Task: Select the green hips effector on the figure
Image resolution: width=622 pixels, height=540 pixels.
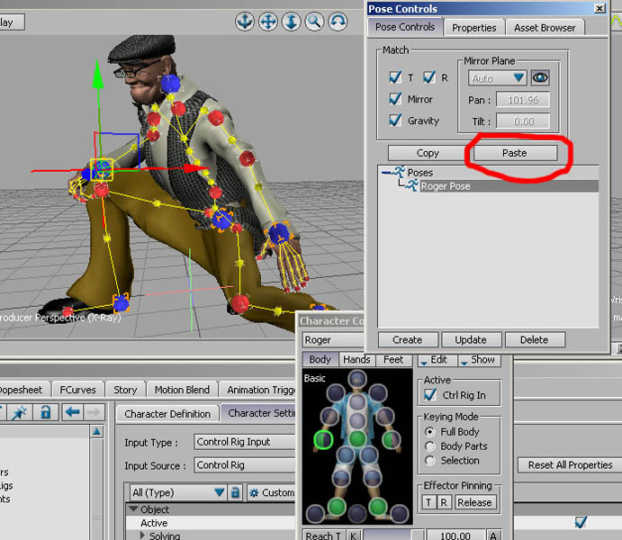Action: (x=357, y=438)
